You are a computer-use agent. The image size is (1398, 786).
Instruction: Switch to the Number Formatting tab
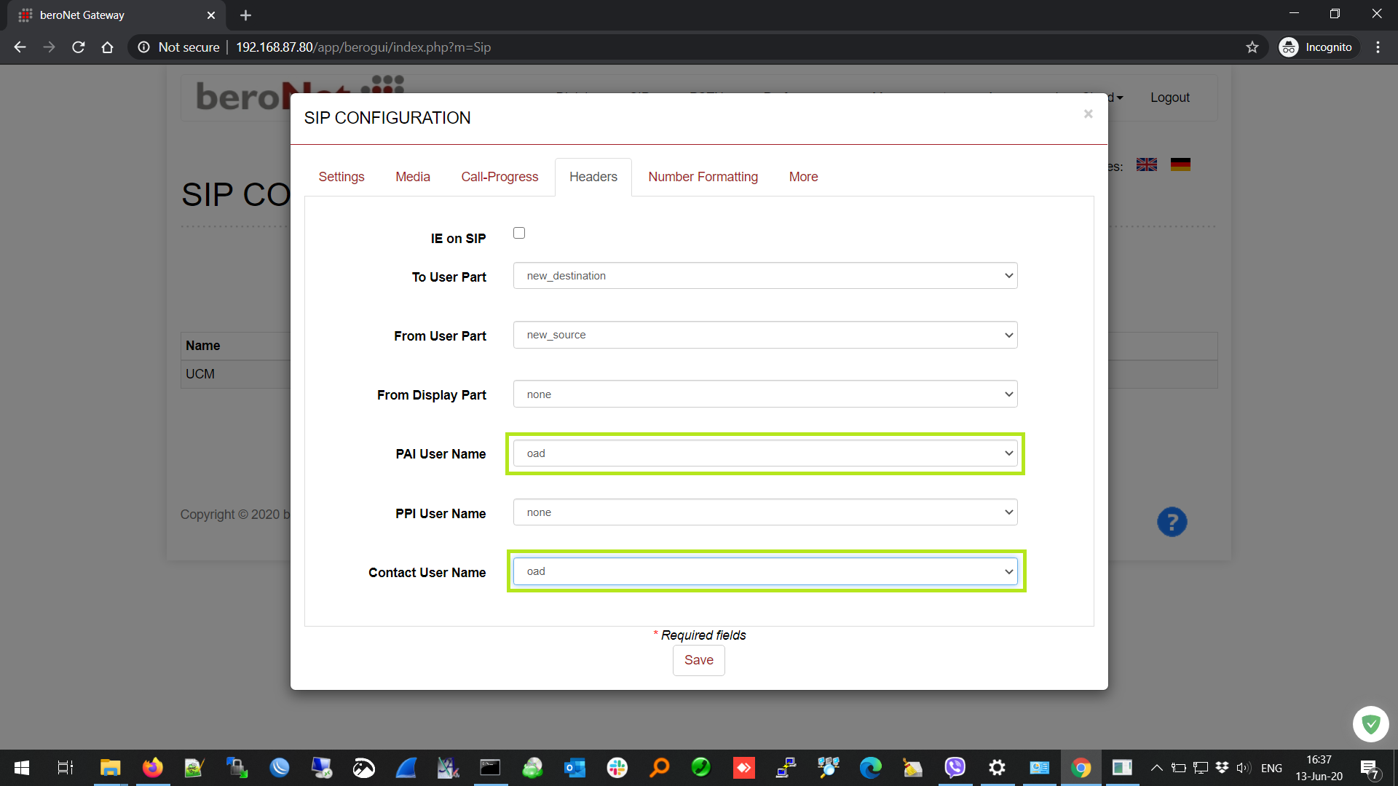click(x=703, y=177)
